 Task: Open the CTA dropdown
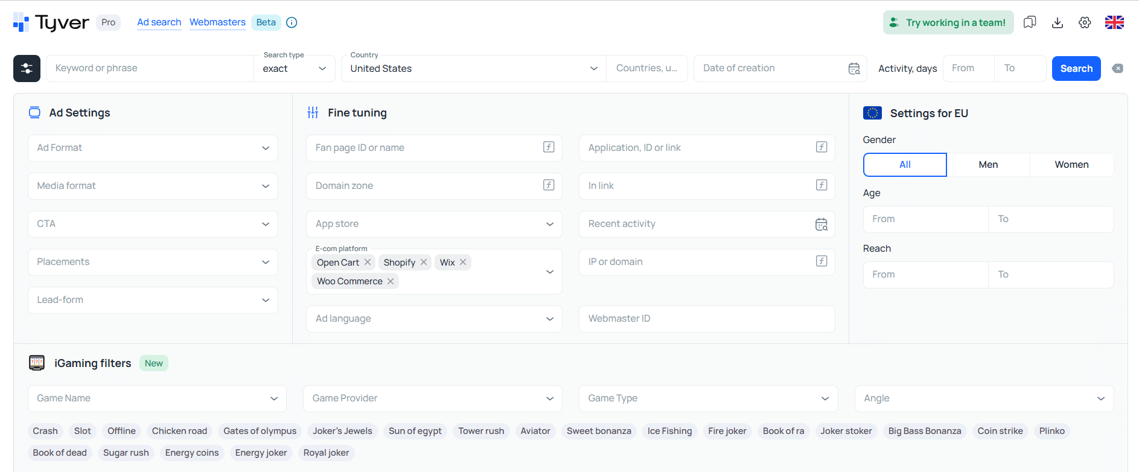coord(153,224)
